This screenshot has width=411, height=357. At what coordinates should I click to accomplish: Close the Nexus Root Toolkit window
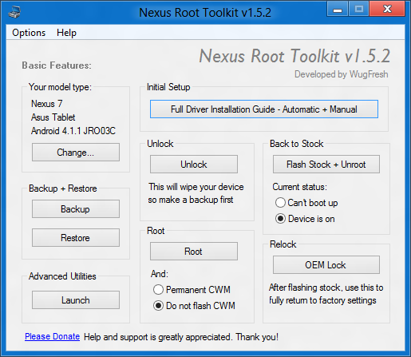tap(387, 9)
